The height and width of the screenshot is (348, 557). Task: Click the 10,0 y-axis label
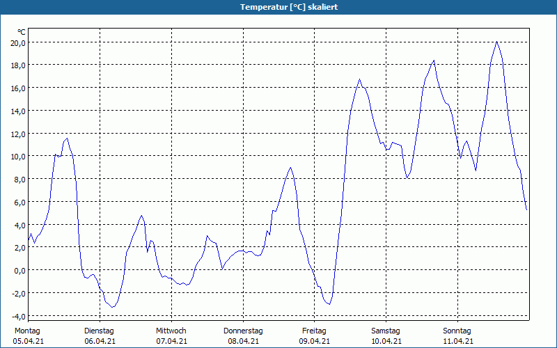pos(18,157)
